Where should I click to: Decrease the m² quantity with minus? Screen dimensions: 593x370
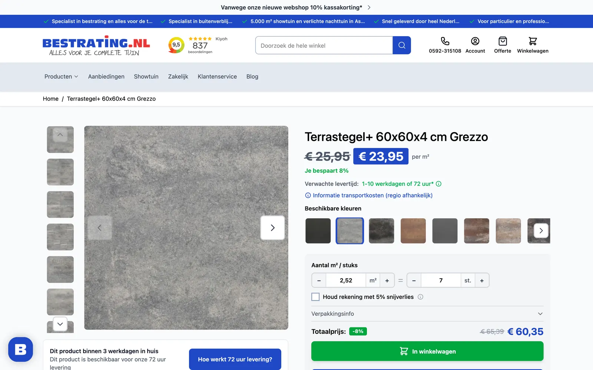pyautogui.click(x=319, y=280)
